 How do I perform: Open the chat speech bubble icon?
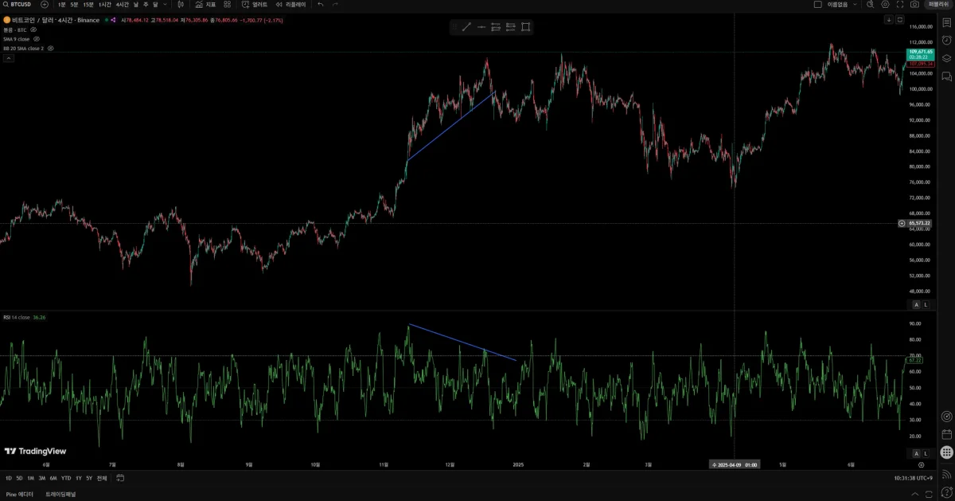coord(946,76)
